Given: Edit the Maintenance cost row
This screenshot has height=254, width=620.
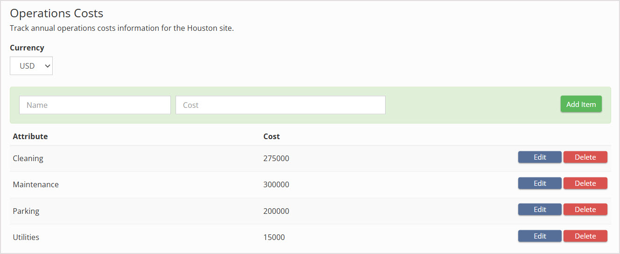Looking at the screenshot, I should pyautogui.click(x=539, y=183).
